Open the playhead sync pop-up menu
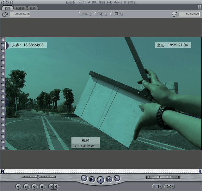Image resolution: width=202 pixels, height=191 pixels. (101, 14)
